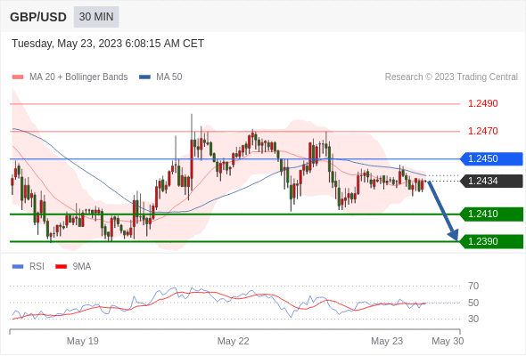Click the black 1.2434 current price tag

(492, 182)
